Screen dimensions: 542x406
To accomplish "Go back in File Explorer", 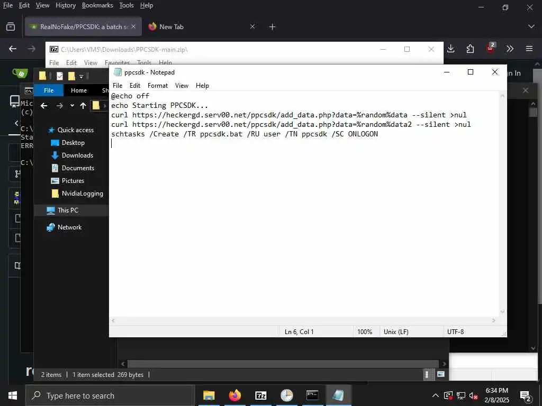I will coord(44,106).
